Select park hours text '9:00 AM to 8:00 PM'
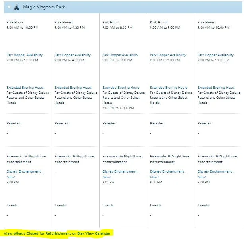 (117, 27)
